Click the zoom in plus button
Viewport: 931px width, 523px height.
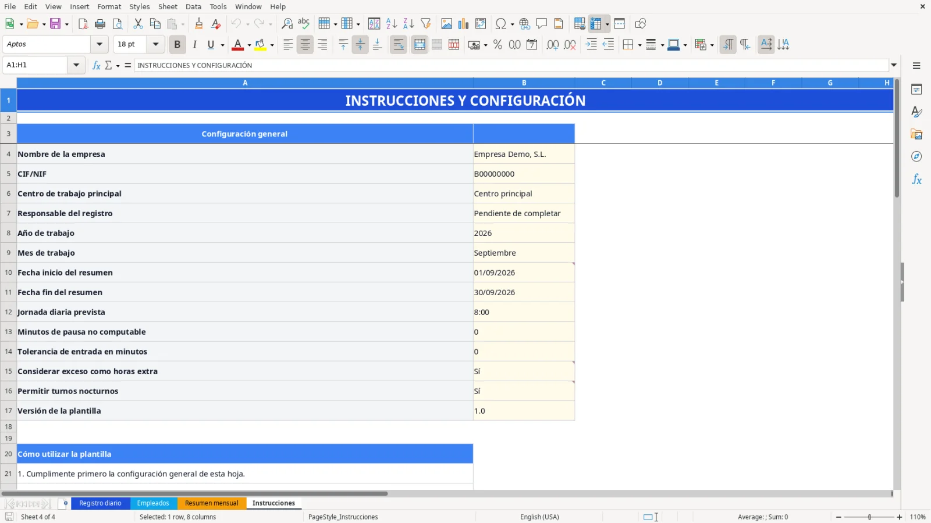click(900, 517)
